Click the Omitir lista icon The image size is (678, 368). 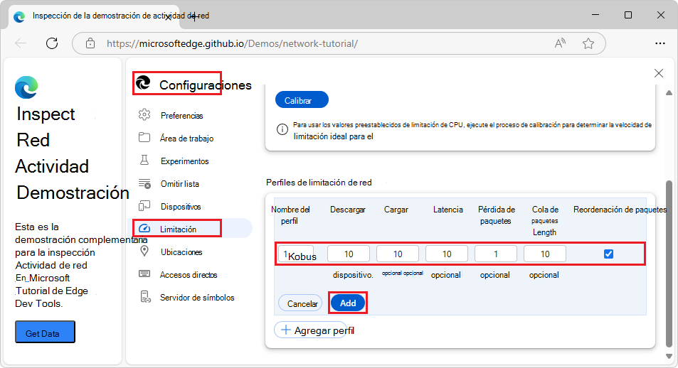coord(144,183)
